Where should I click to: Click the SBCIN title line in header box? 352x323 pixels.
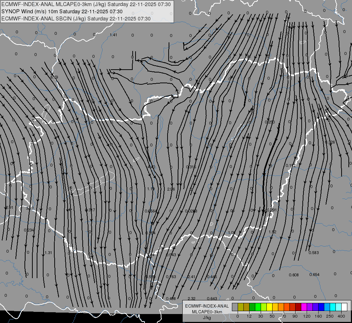click(x=76, y=19)
